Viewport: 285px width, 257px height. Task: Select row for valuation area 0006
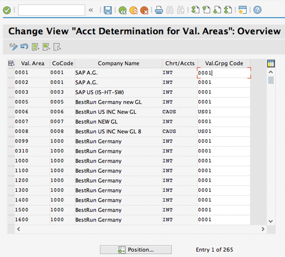pos(11,112)
